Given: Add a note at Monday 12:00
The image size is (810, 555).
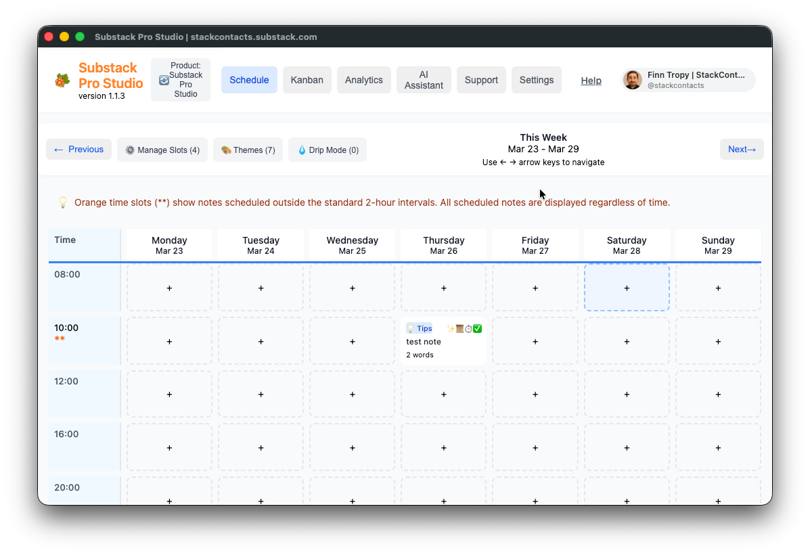Looking at the screenshot, I should (x=169, y=395).
